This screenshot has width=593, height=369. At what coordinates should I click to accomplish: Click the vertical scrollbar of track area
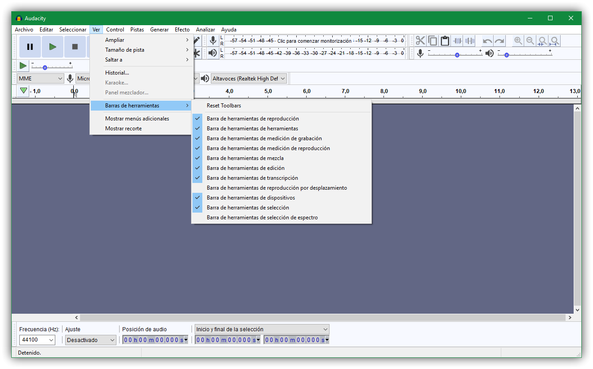pos(577,209)
